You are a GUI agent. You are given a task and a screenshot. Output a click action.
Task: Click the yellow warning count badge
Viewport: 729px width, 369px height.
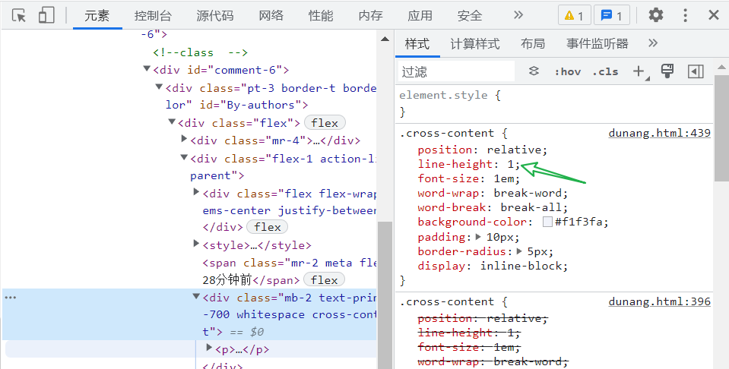tap(575, 15)
